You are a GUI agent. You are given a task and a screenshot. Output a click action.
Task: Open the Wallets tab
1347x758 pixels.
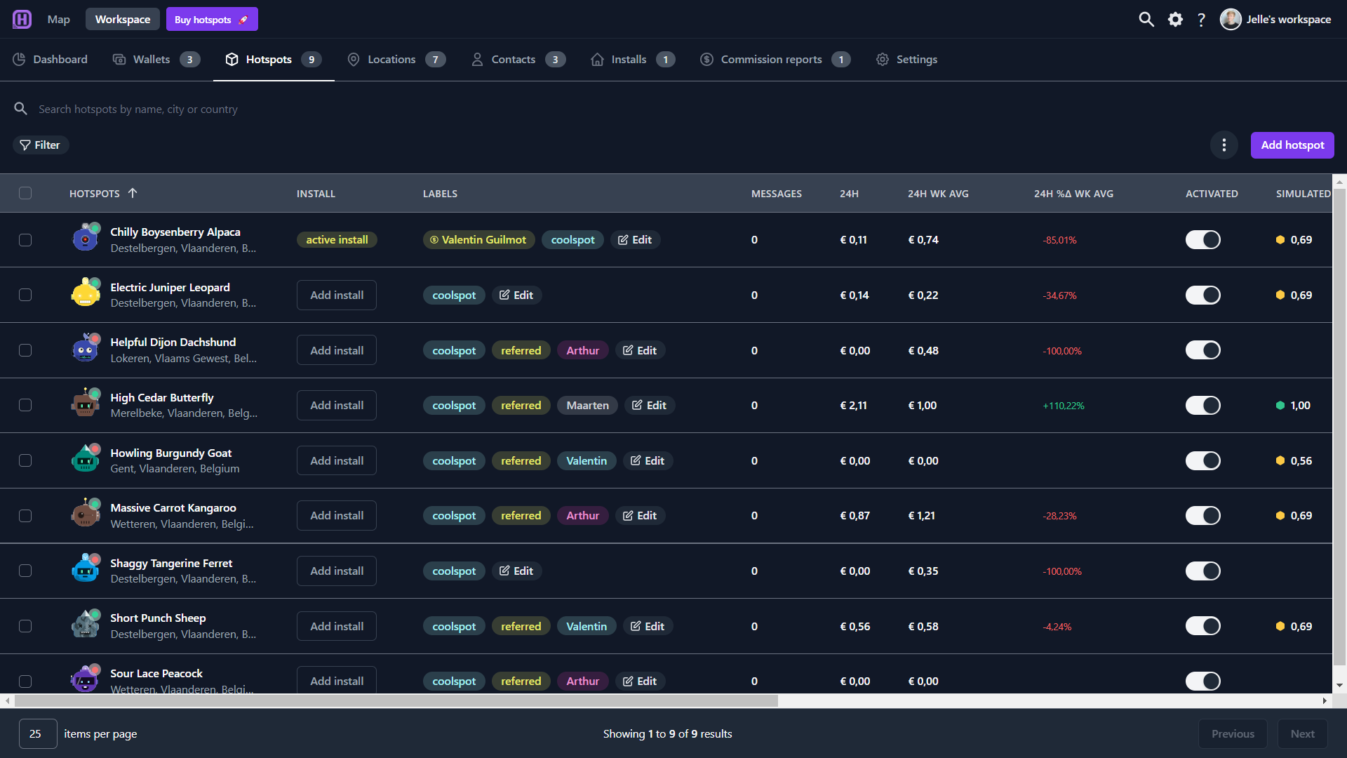coord(156,60)
